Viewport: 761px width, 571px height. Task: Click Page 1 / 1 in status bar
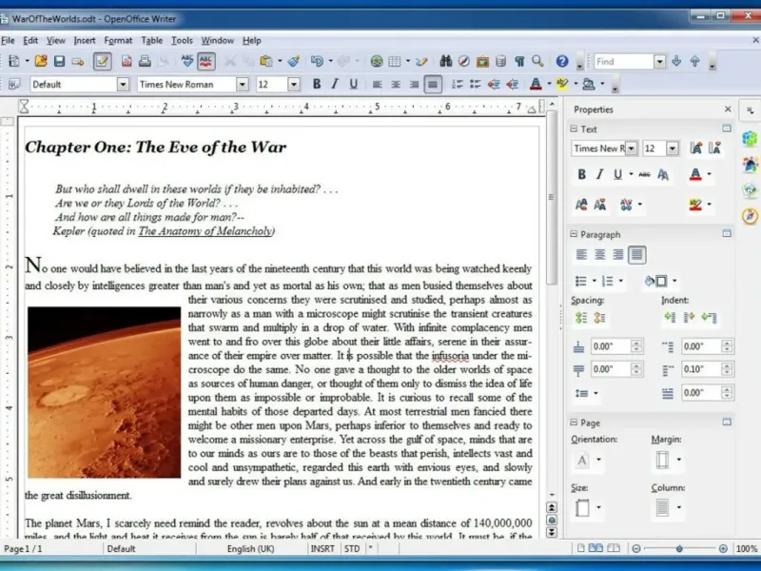(23, 549)
